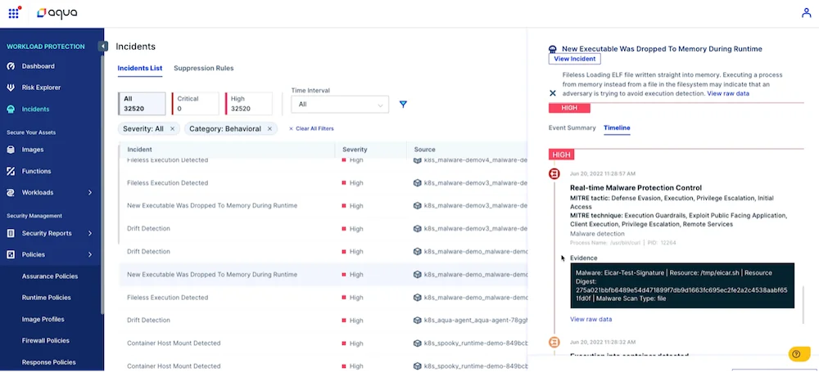Click container icon for k8s_malware-demov4 row
Viewport: 819px width, 372px height.
[x=418, y=160]
